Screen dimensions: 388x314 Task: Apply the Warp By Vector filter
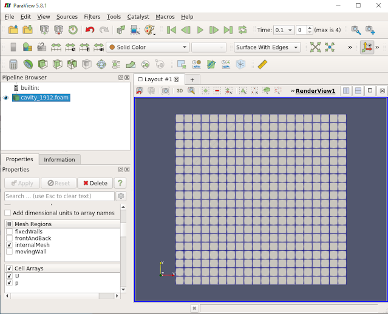click(x=131, y=64)
